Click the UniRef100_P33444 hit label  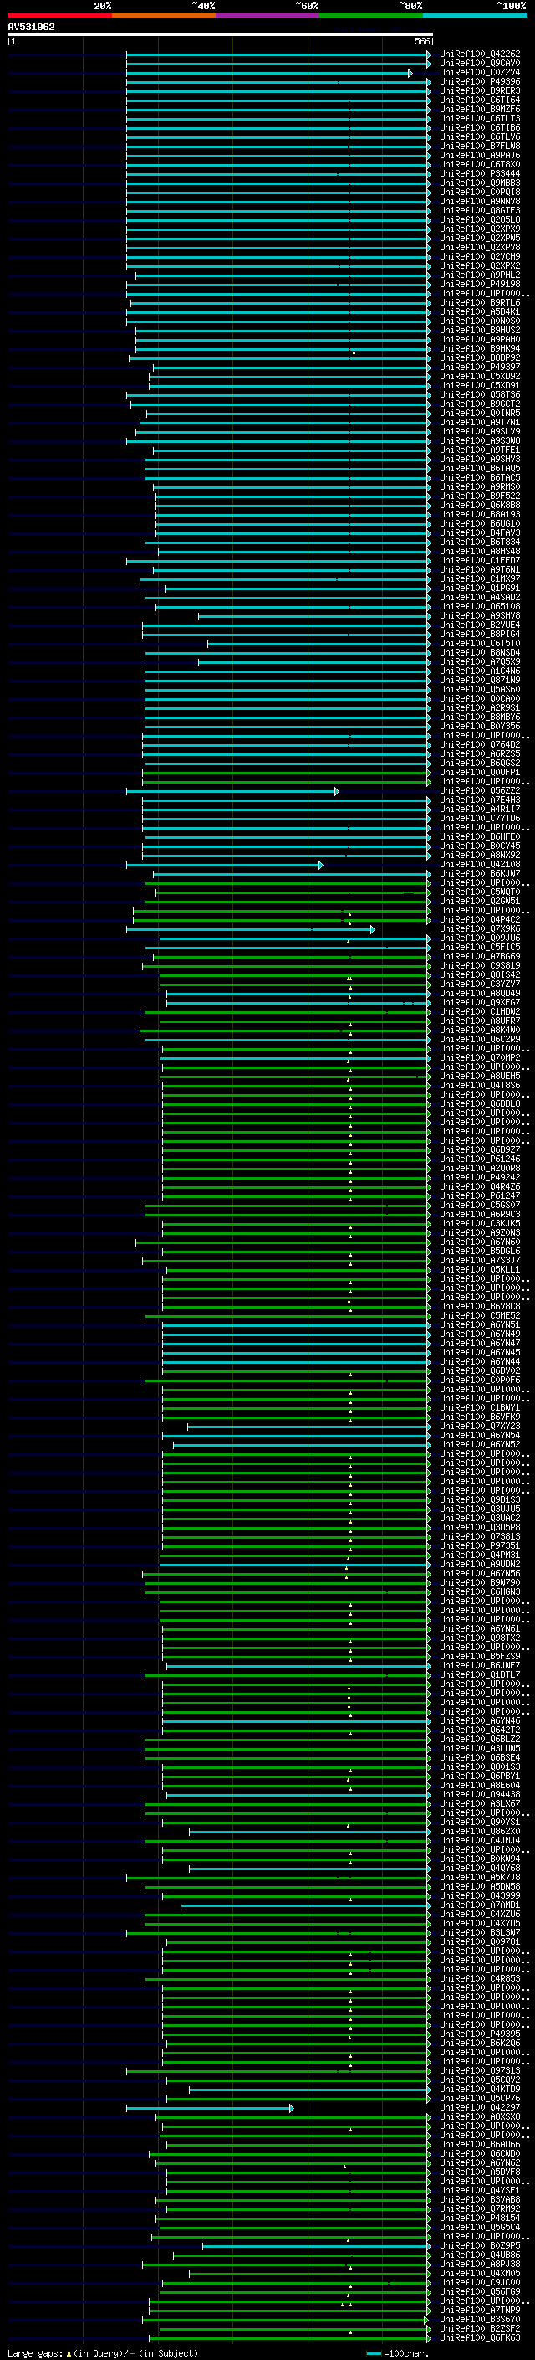tap(480, 174)
